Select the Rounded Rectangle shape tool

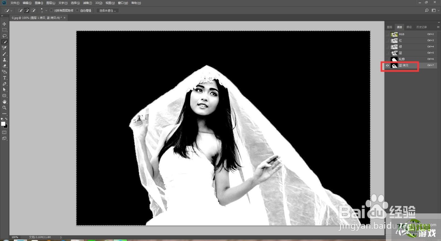(4, 96)
